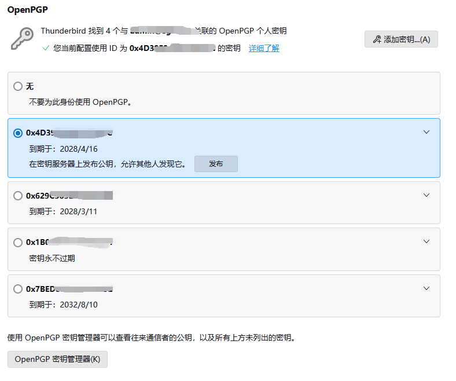Click the large key icon beside the OpenPGP summary
Viewport: 456px width, 381px height.
pyautogui.click(x=22, y=38)
